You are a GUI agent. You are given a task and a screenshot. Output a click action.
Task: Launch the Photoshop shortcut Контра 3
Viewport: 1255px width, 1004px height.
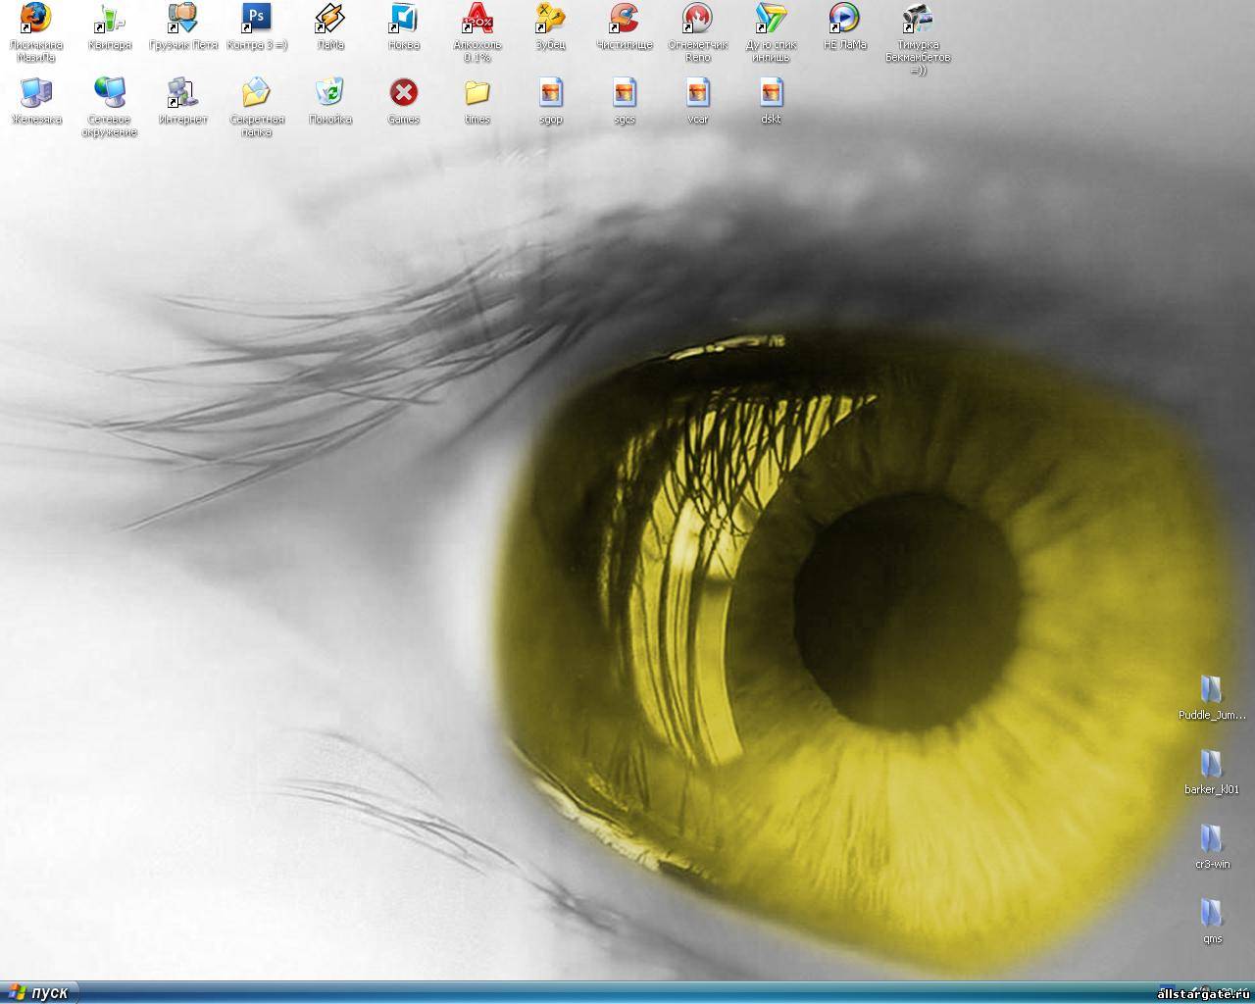click(256, 19)
